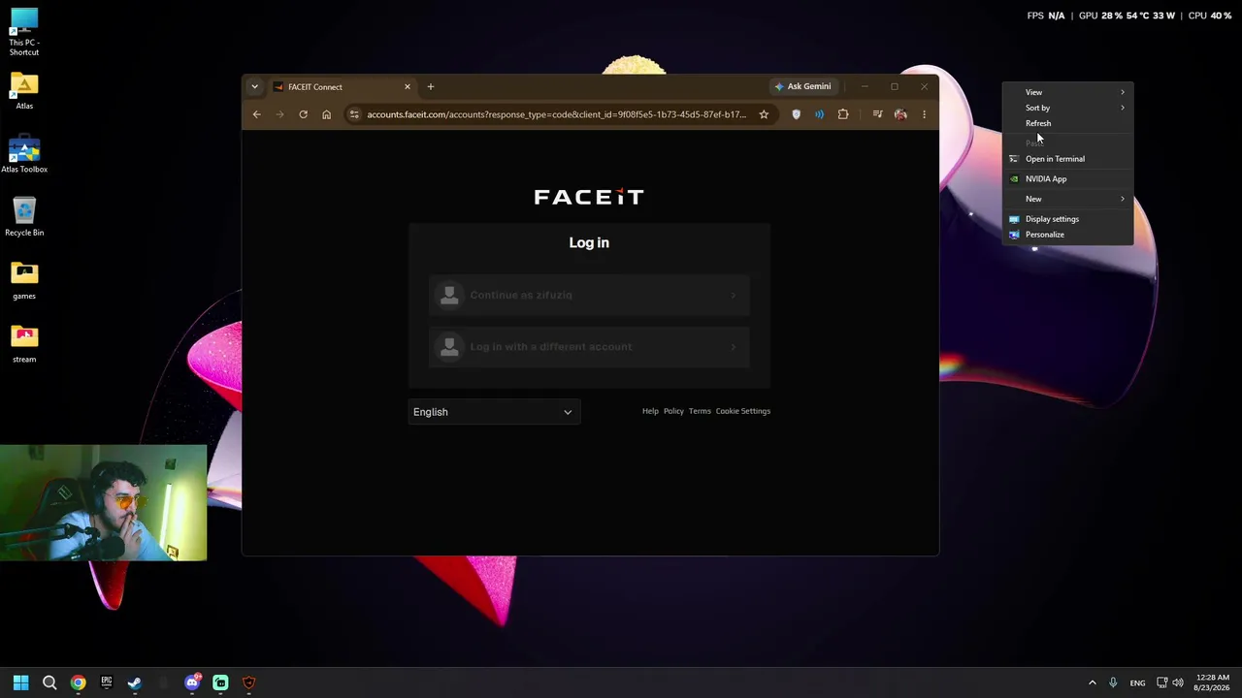Open Steam from the taskbar
This screenshot has height=698, width=1242.
click(x=135, y=682)
